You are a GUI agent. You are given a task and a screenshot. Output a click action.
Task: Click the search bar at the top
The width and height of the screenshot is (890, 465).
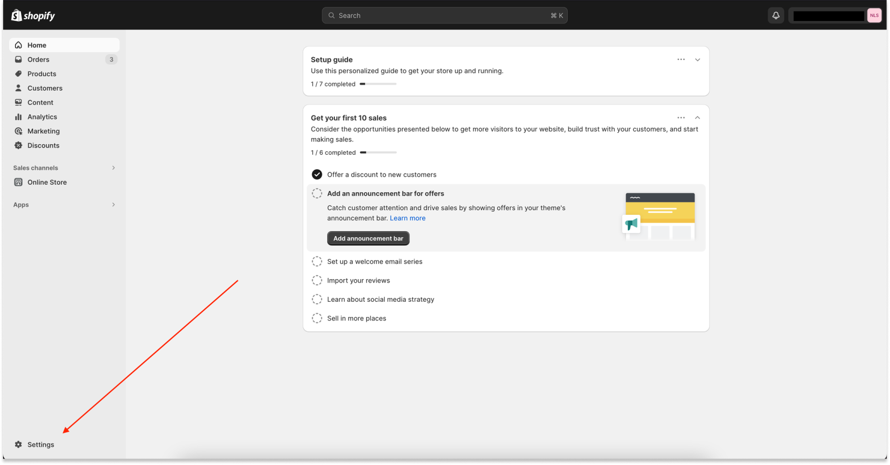pyautogui.click(x=444, y=15)
